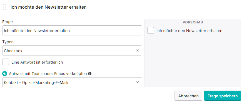Tick the newsletter checkbox in the Vorschau panel
This screenshot has width=244, height=104.
pos(151,30)
